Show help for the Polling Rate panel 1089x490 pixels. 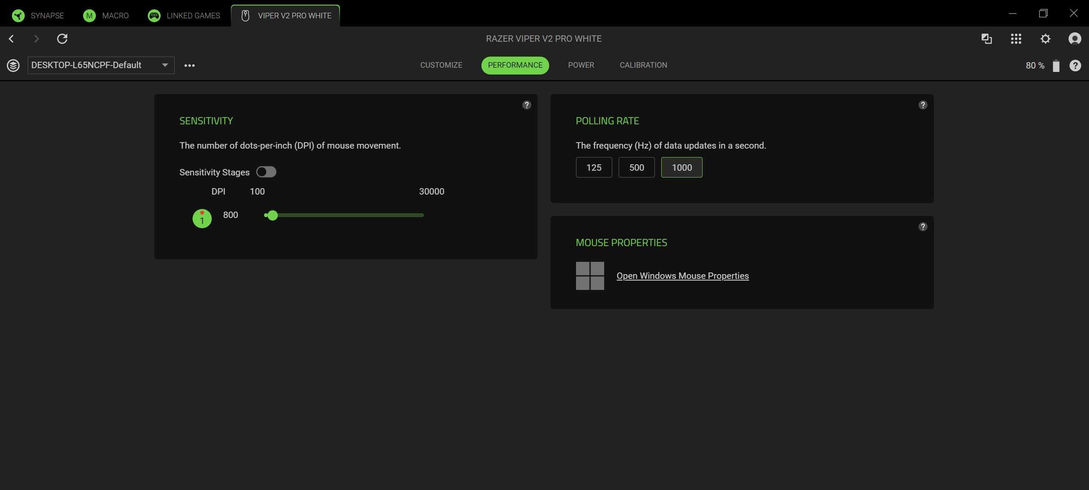pyautogui.click(x=923, y=105)
